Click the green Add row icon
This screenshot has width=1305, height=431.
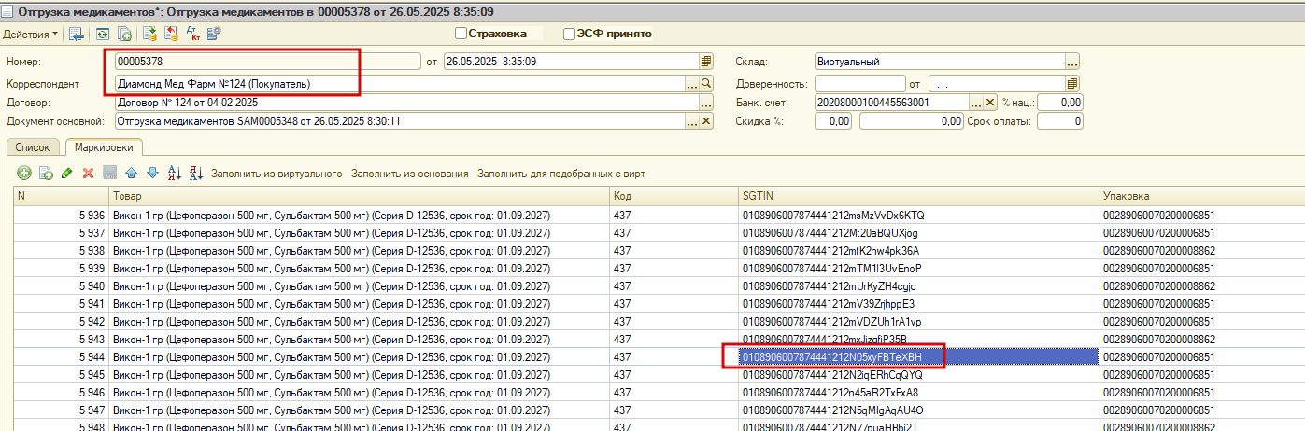[x=24, y=174]
